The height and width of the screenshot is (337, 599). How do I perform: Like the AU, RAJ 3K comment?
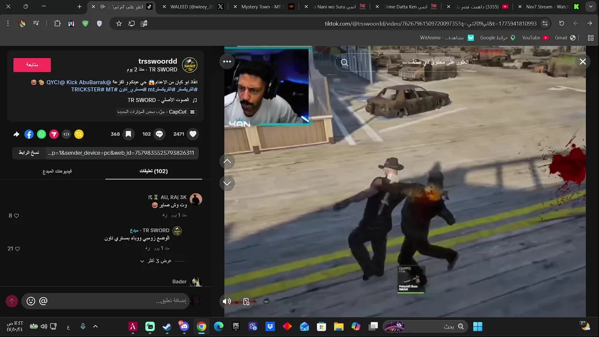[x=16, y=216]
